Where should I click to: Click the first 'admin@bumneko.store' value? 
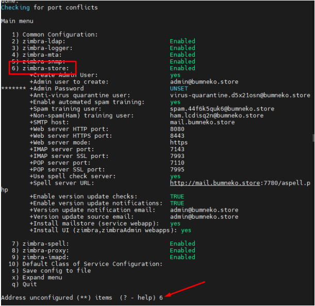[204, 82]
